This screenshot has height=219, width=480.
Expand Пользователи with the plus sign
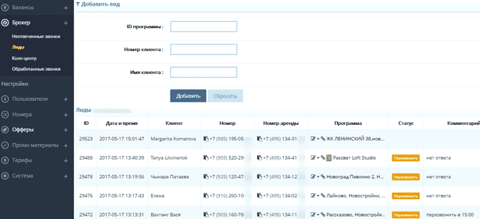[x=65, y=100]
